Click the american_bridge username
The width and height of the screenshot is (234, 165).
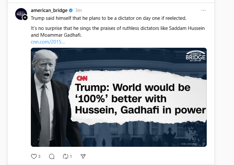tap(49, 10)
